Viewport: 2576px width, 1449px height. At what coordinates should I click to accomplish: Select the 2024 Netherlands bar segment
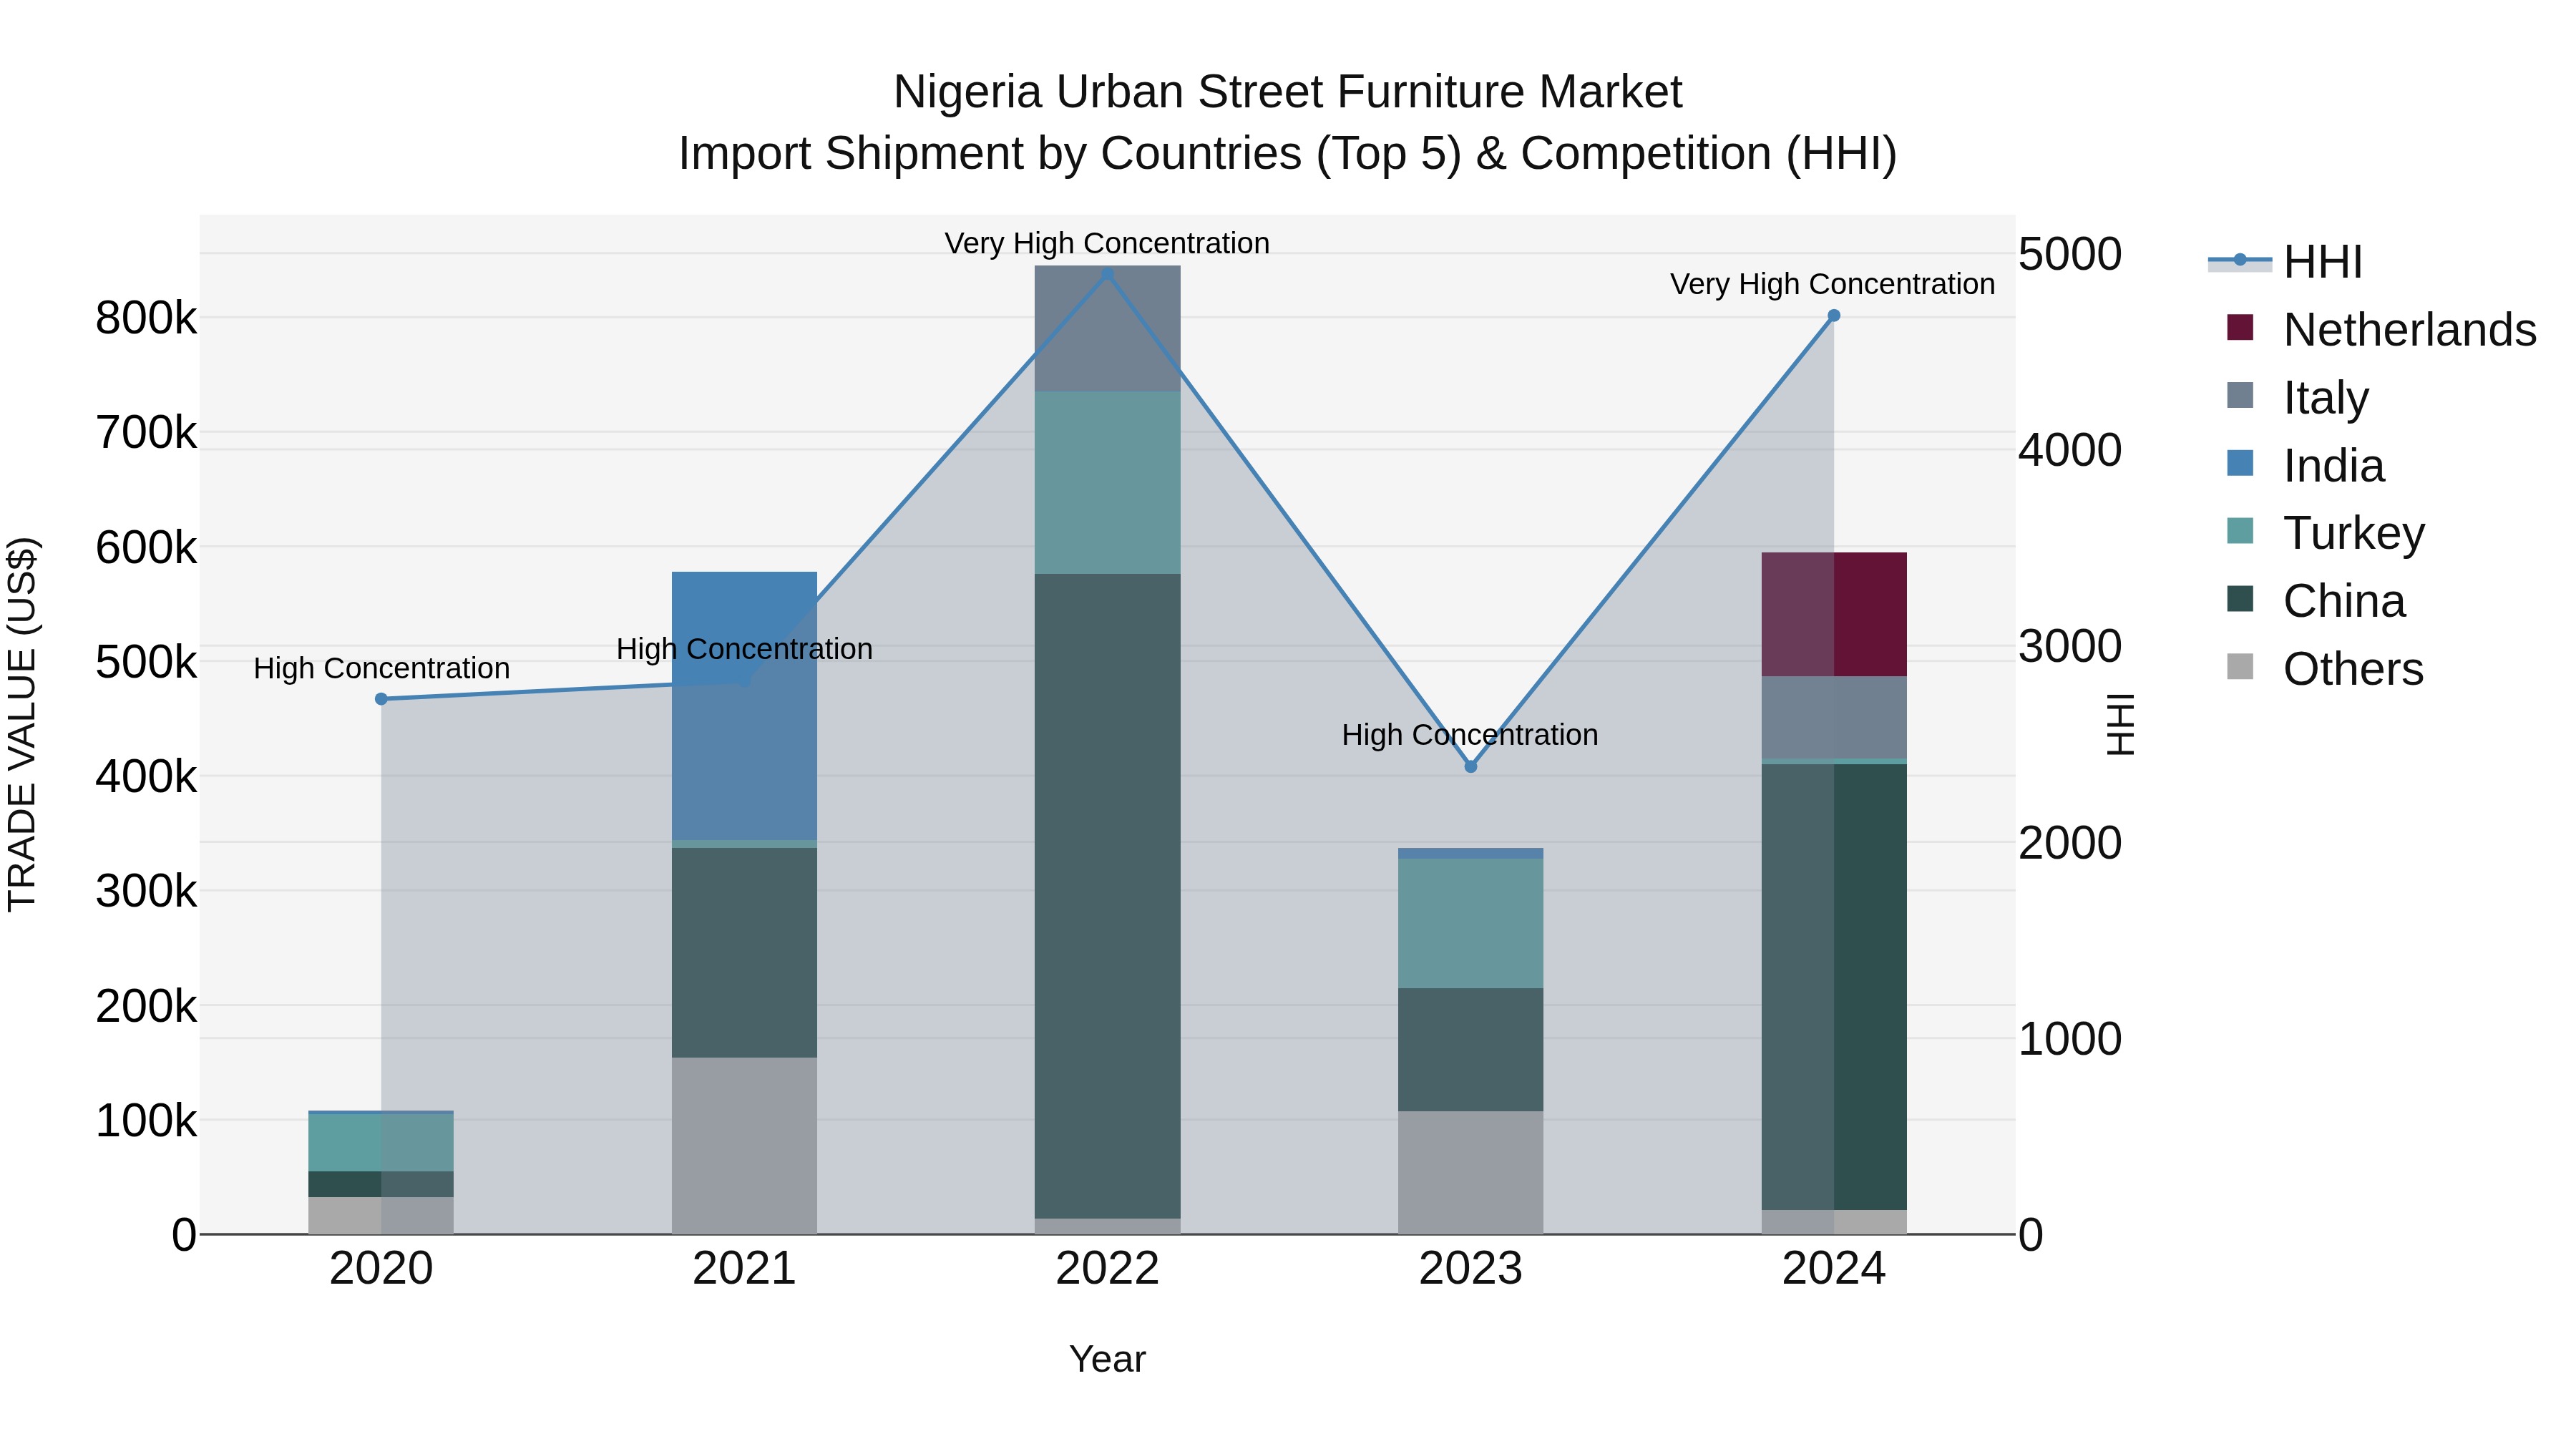(x=1833, y=615)
